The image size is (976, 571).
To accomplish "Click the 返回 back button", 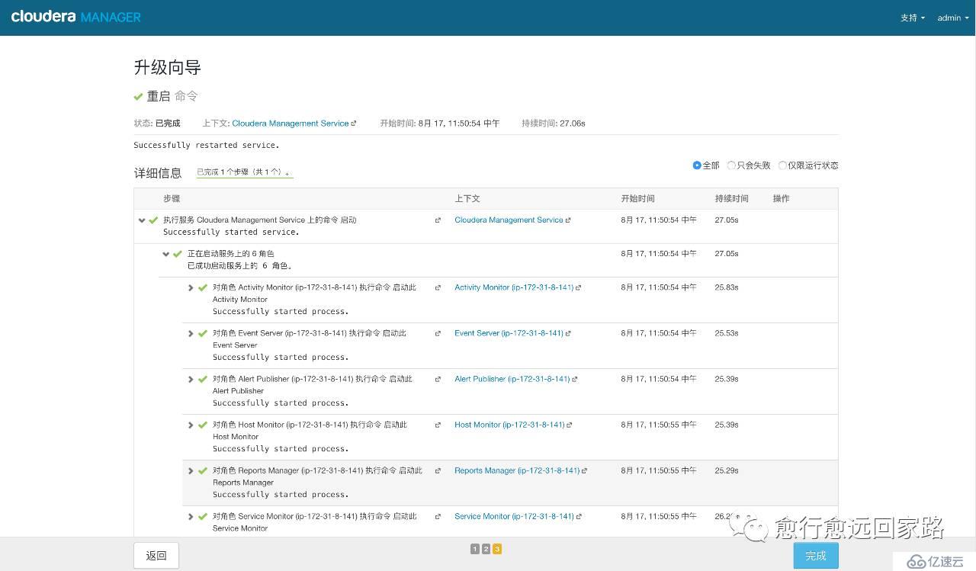I will tap(156, 556).
